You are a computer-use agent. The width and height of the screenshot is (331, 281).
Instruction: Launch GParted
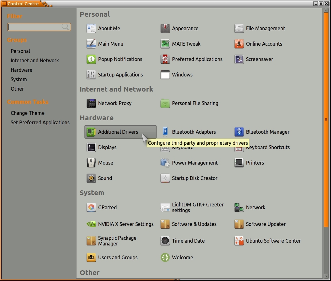[x=102, y=207]
